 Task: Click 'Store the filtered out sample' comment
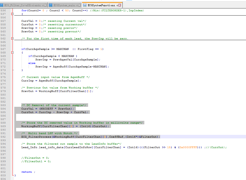point(71,144)
